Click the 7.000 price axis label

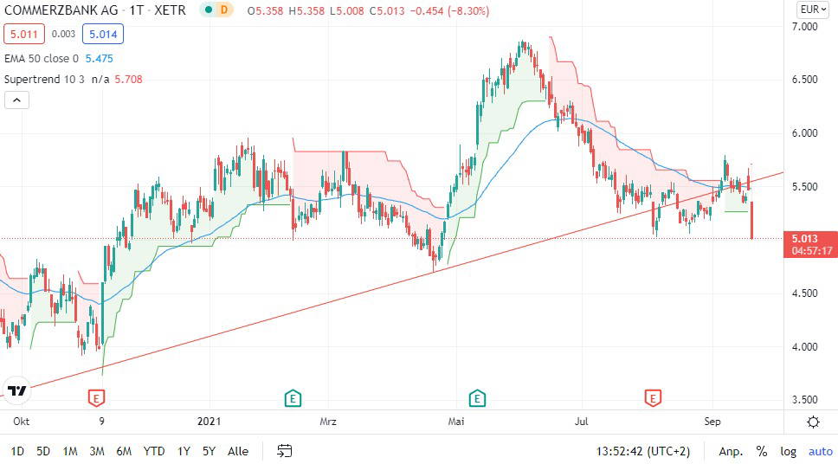pyautogui.click(x=804, y=26)
